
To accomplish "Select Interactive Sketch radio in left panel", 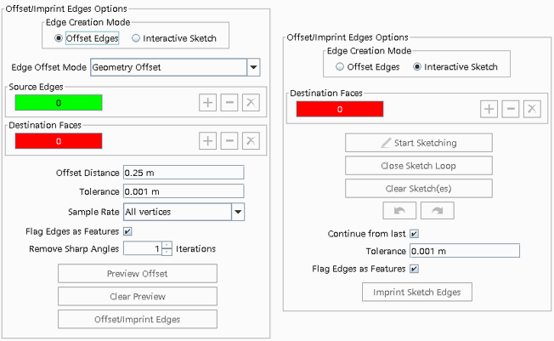I will click(x=136, y=38).
